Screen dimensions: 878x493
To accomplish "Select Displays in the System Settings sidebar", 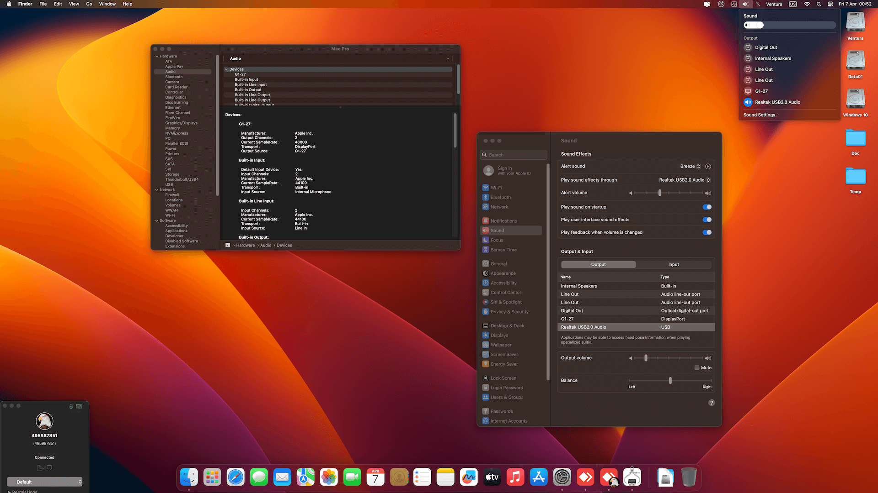I will (498, 335).
